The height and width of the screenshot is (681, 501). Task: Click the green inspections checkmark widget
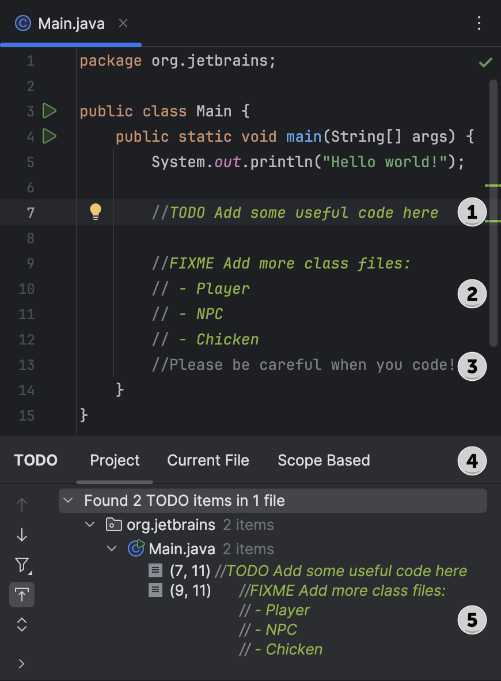tap(484, 62)
